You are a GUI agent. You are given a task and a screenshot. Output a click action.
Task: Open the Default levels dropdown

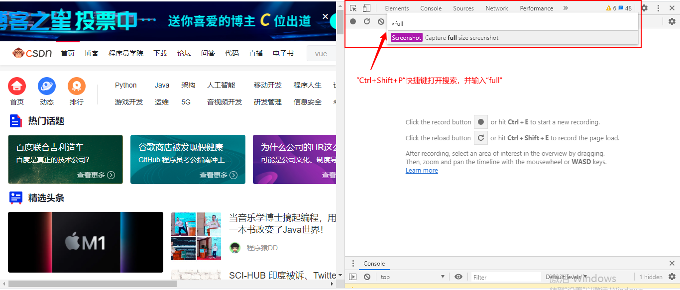(x=567, y=277)
